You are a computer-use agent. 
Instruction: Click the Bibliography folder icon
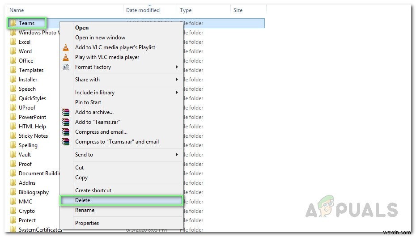pos(13,192)
